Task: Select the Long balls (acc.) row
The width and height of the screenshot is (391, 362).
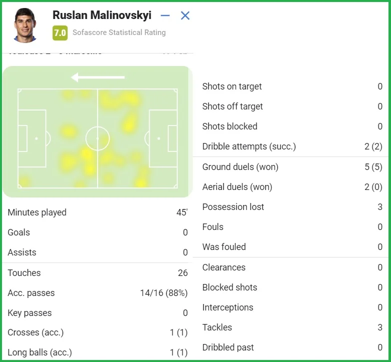Action: pyautogui.click(x=98, y=352)
